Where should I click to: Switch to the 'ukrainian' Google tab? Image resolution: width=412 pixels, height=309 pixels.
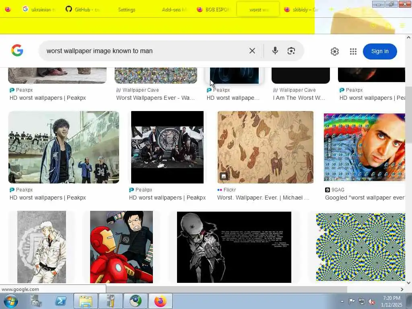pos(38,10)
